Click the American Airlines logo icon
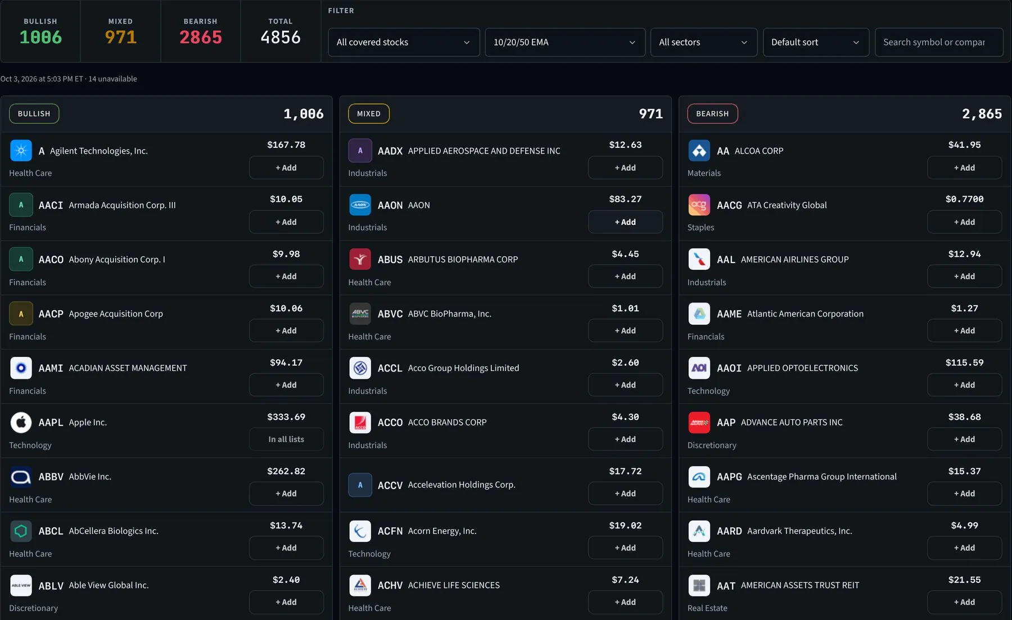The height and width of the screenshot is (620, 1012). click(x=699, y=259)
